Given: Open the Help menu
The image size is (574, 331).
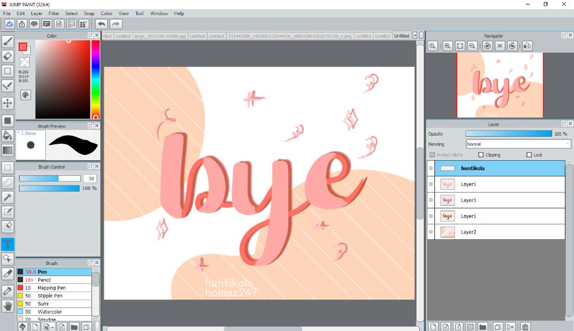Looking at the screenshot, I should coord(179,13).
